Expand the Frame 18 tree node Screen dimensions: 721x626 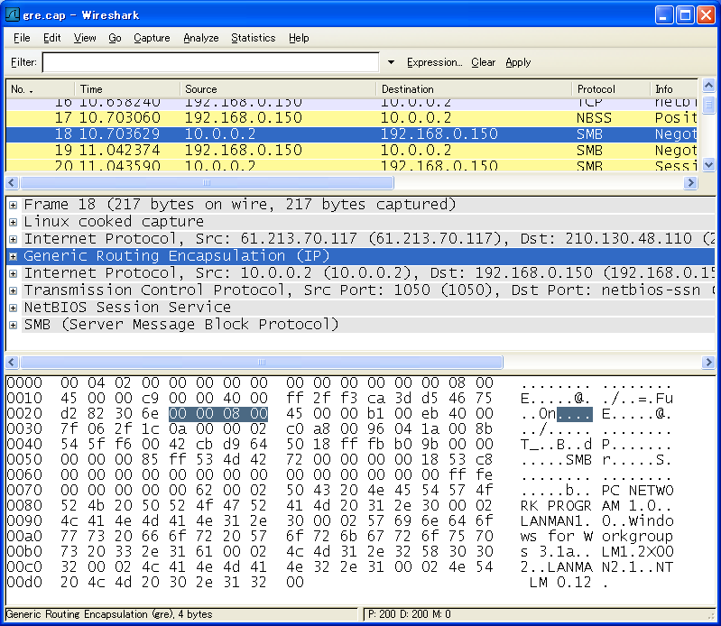click(14, 205)
